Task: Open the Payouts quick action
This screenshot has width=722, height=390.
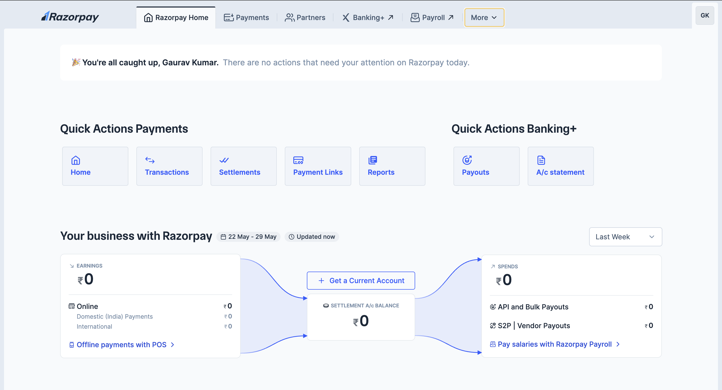Action: point(486,166)
